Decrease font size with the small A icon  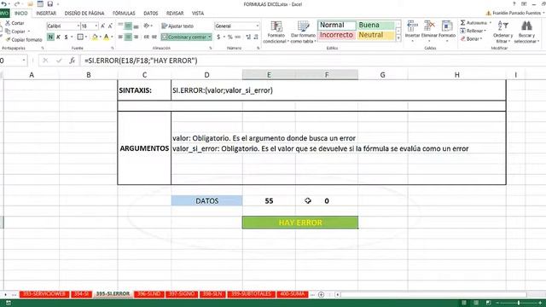point(110,26)
